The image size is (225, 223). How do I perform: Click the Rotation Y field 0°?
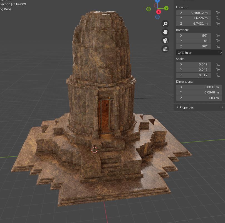click(x=193, y=41)
